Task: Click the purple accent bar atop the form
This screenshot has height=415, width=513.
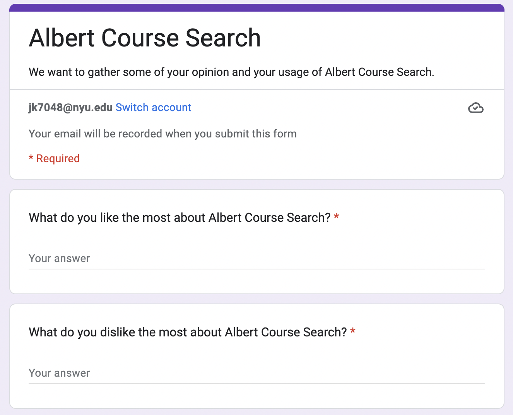Action: pos(257,7)
